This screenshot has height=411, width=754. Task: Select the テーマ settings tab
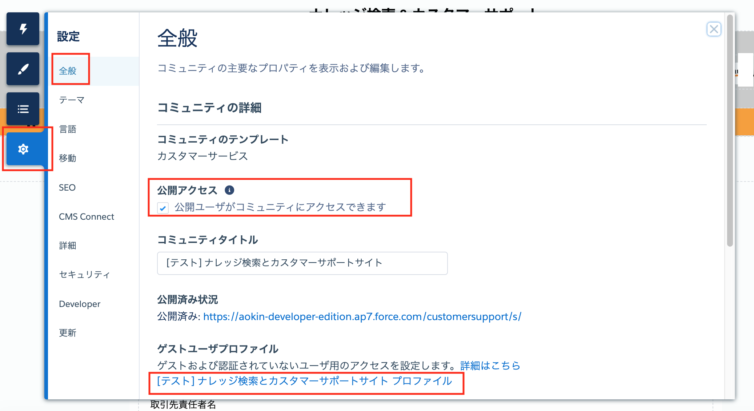pos(72,100)
